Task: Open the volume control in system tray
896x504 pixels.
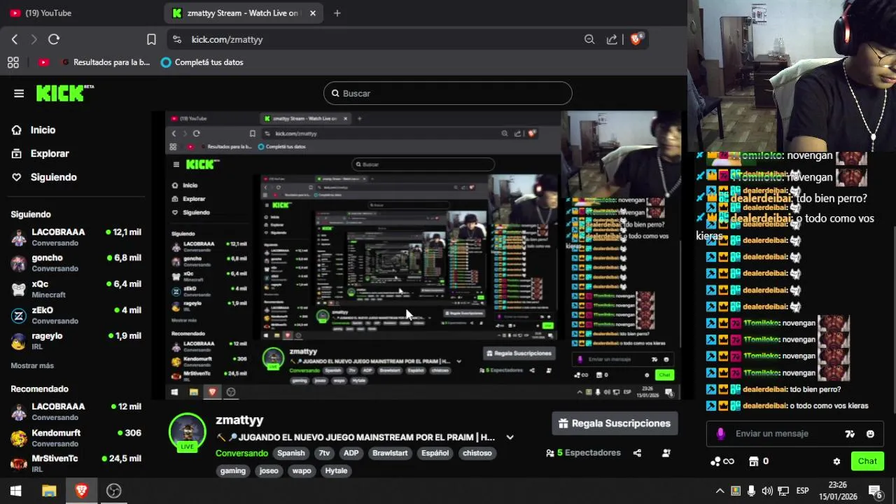Action: (767, 491)
